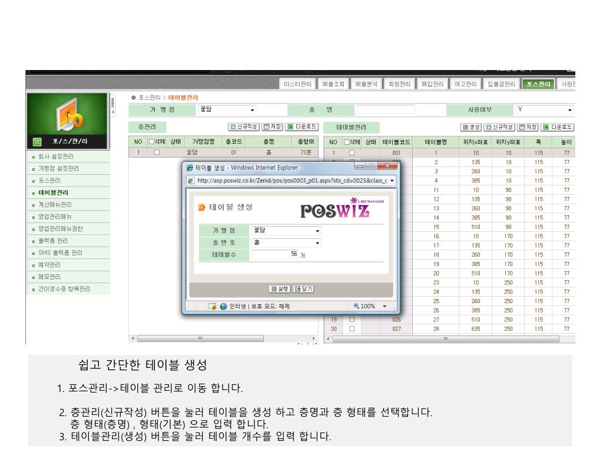The width and height of the screenshot is (603, 452).
Task: Click zoom magnifier icon in popup status bar
Action: [x=356, y=306]
